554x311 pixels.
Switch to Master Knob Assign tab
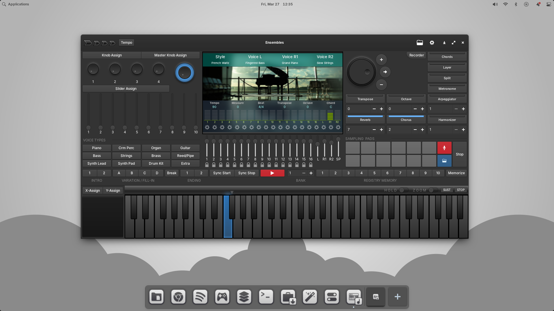[170, 55]
